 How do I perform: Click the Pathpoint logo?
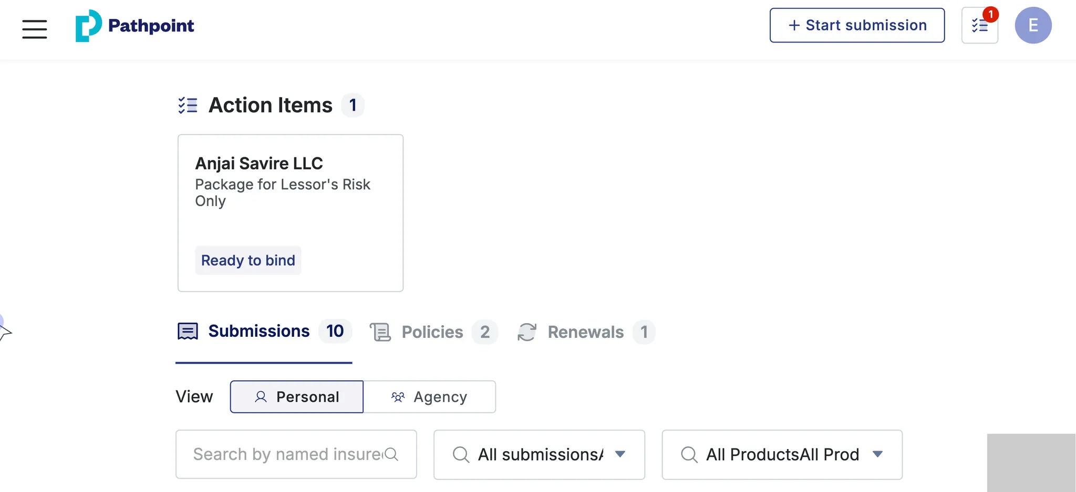(135, 26)
